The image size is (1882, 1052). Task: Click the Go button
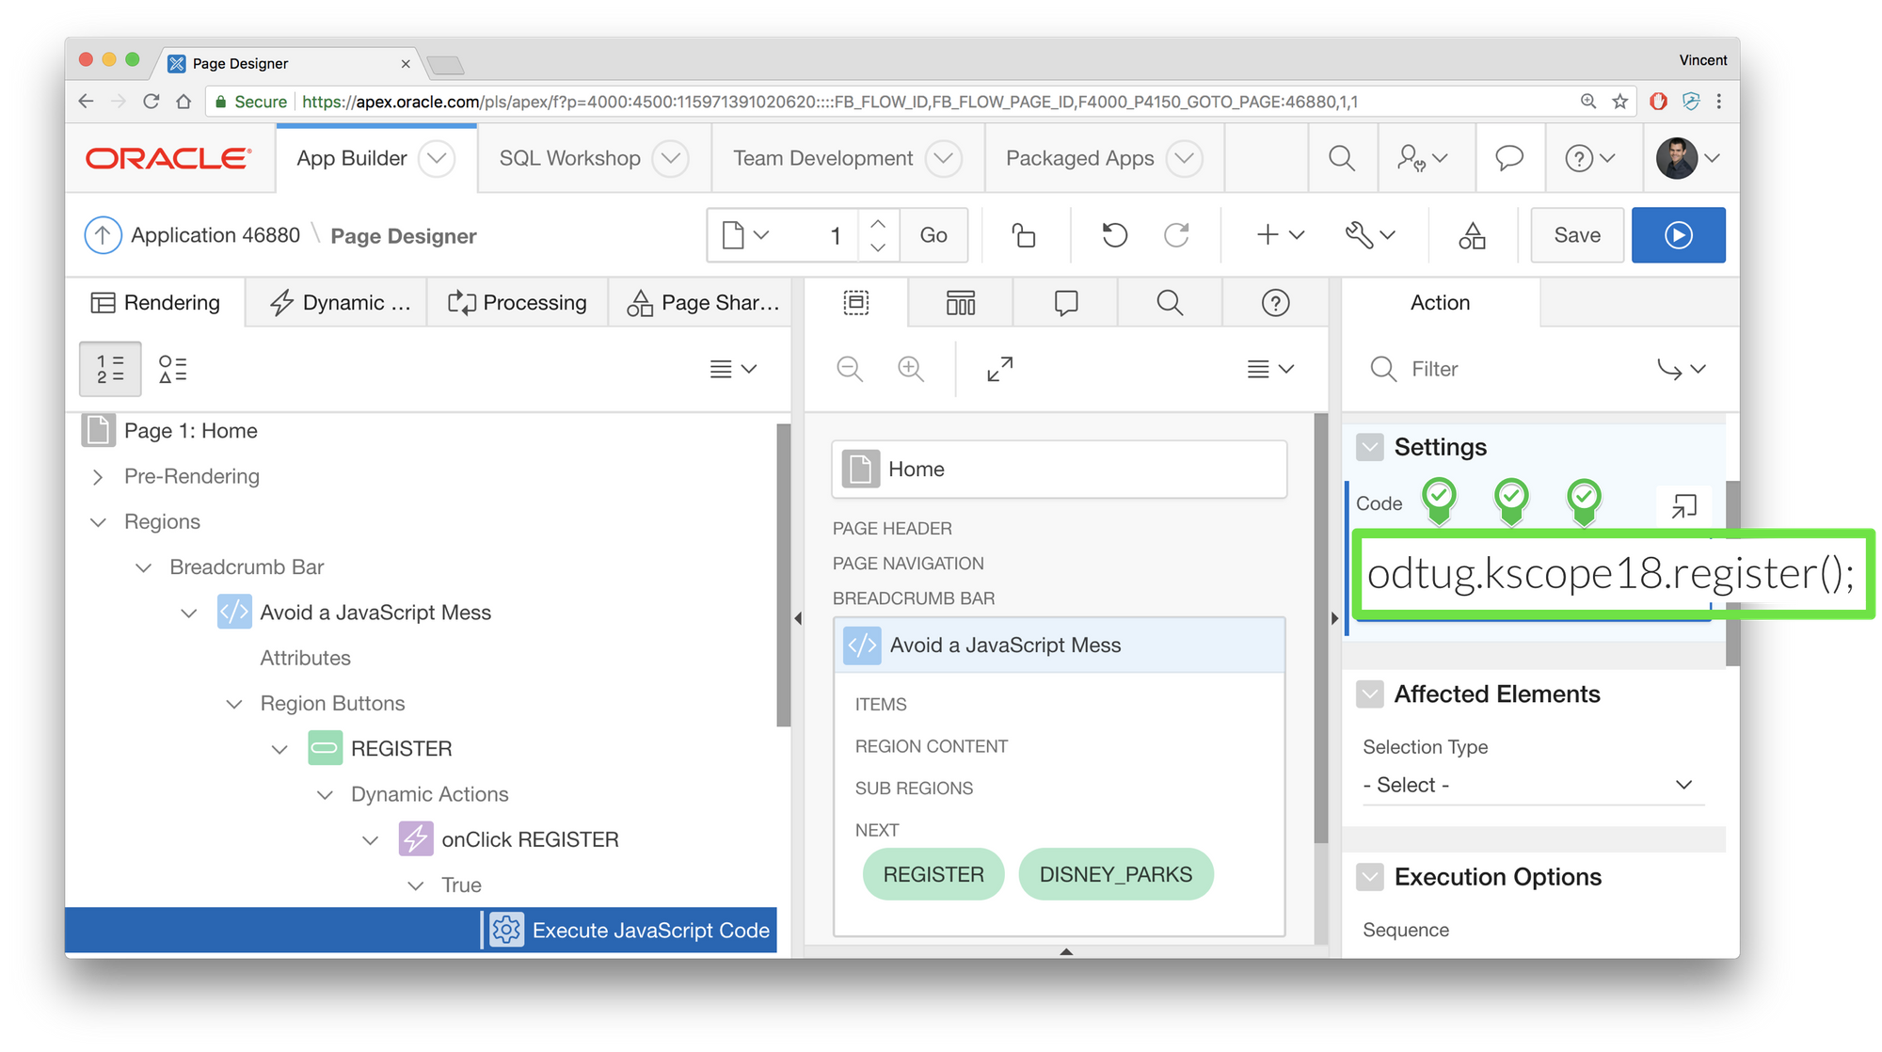pos(933,235)
